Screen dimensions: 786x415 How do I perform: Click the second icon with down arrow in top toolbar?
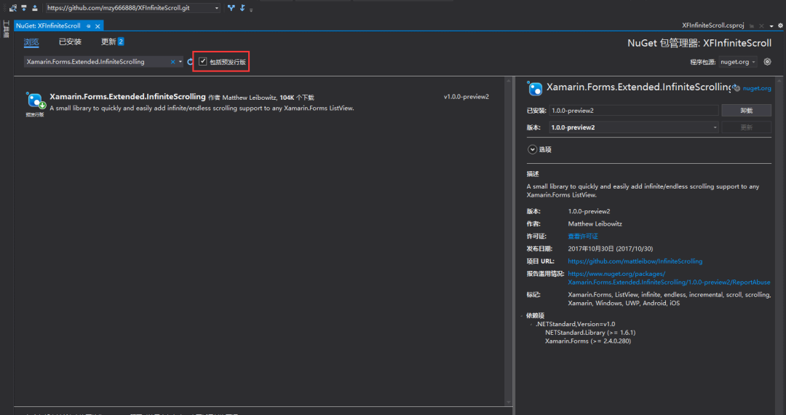pos(23,7)
